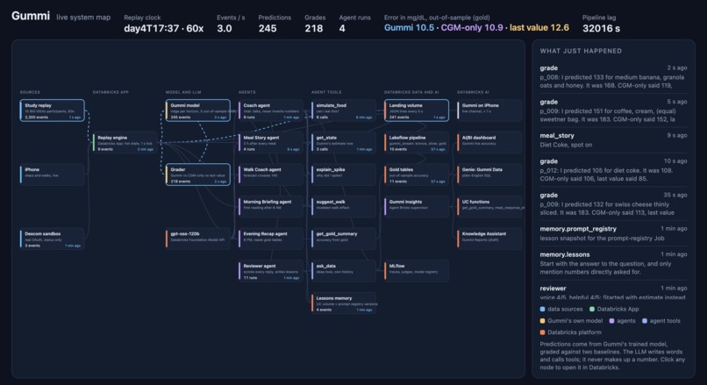
Task: Click the orange Databricks platform legend swatch
Action: pos(542,332)
